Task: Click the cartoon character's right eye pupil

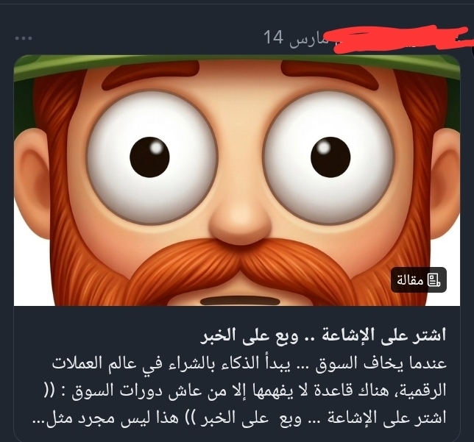Action: tap(330, 157)
